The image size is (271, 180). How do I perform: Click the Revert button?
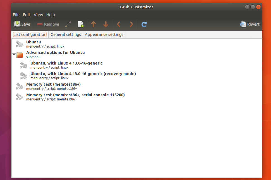tap(250, 24)
